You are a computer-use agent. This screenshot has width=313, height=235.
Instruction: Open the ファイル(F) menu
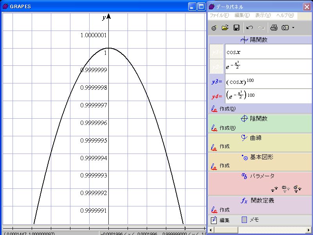click(219, 15)
